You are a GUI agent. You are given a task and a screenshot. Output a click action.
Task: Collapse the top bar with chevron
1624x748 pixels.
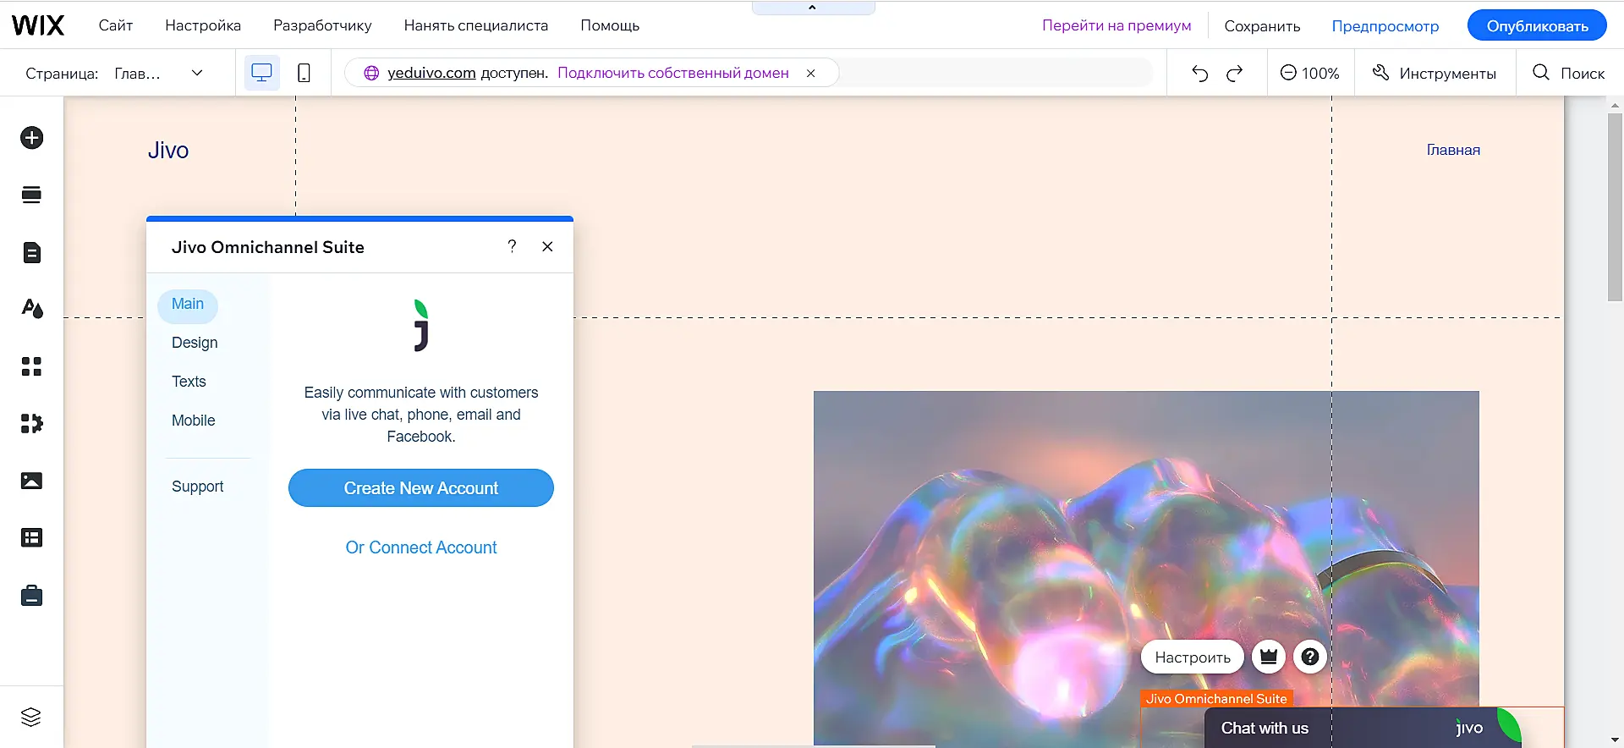(x=812, y=8)
